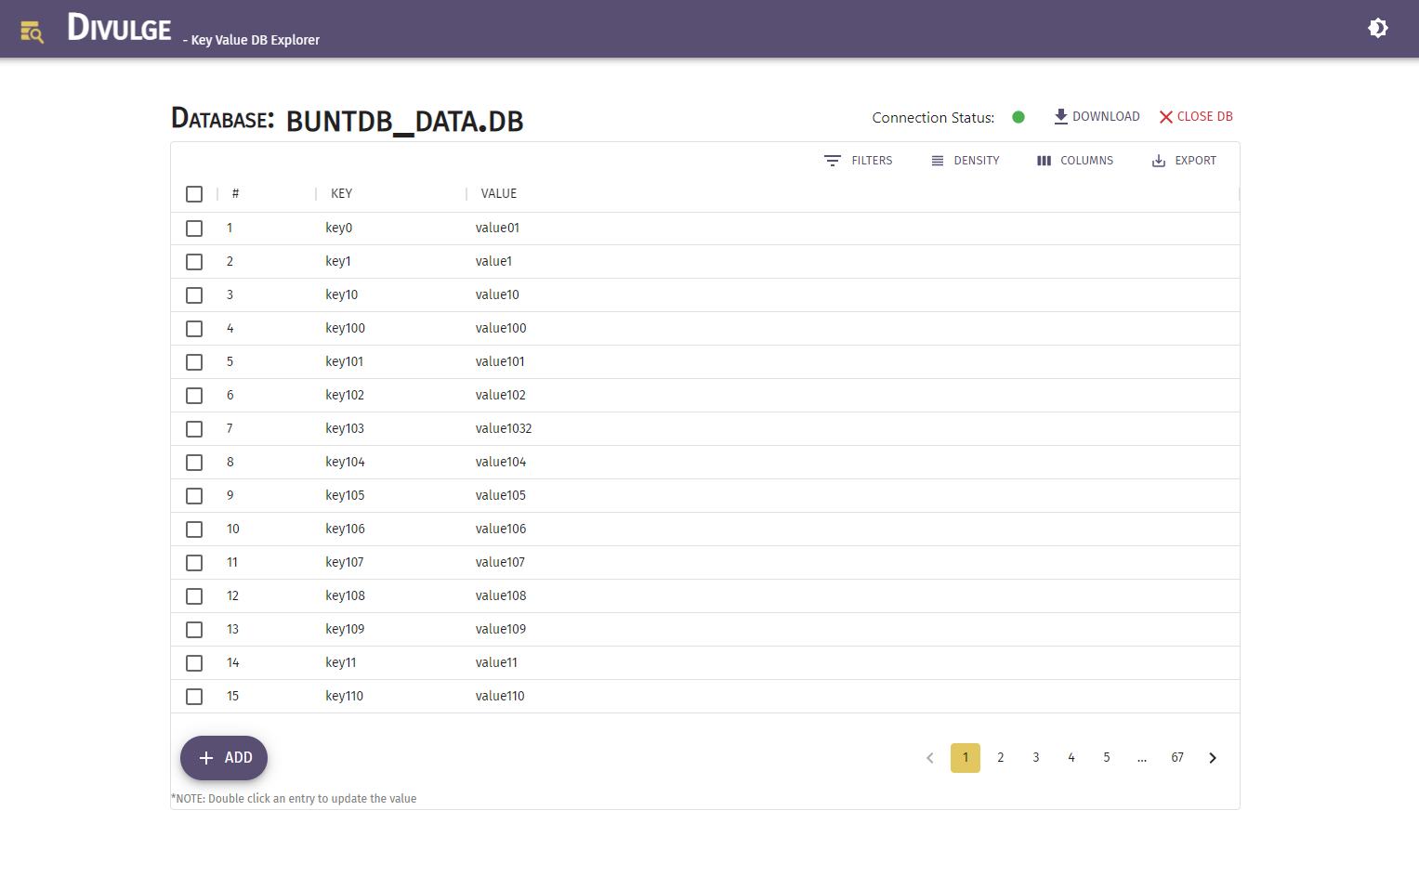
Task: Click the Divulge logo search icon
Action: pos(32,32)
